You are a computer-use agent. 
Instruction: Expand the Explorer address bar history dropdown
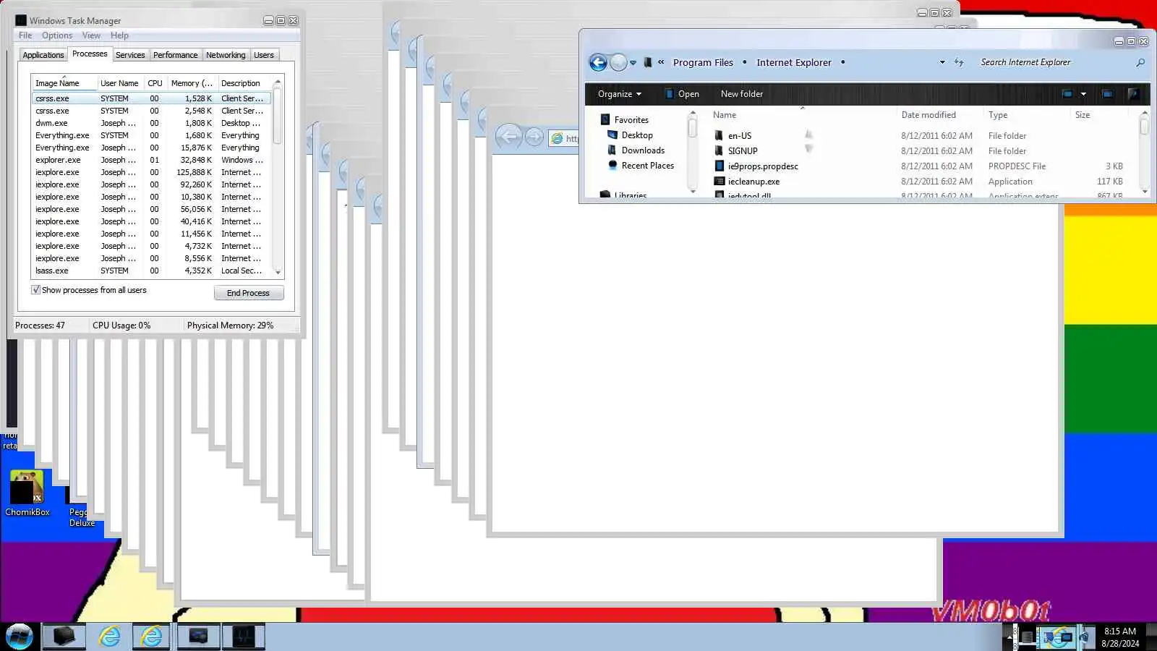942,62
